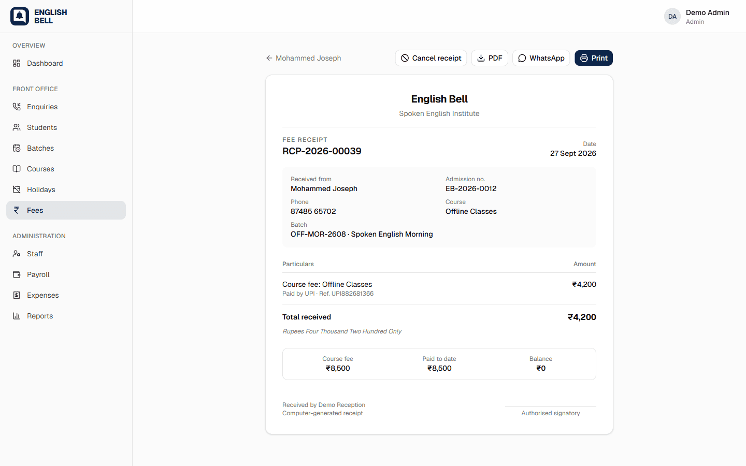Select Holidays in the sidebar
This screenshot has width=746, height=466.
66,190
